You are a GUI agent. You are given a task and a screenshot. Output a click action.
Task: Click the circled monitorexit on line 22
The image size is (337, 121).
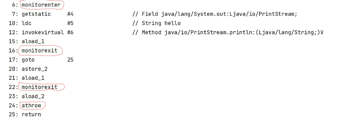40,87
